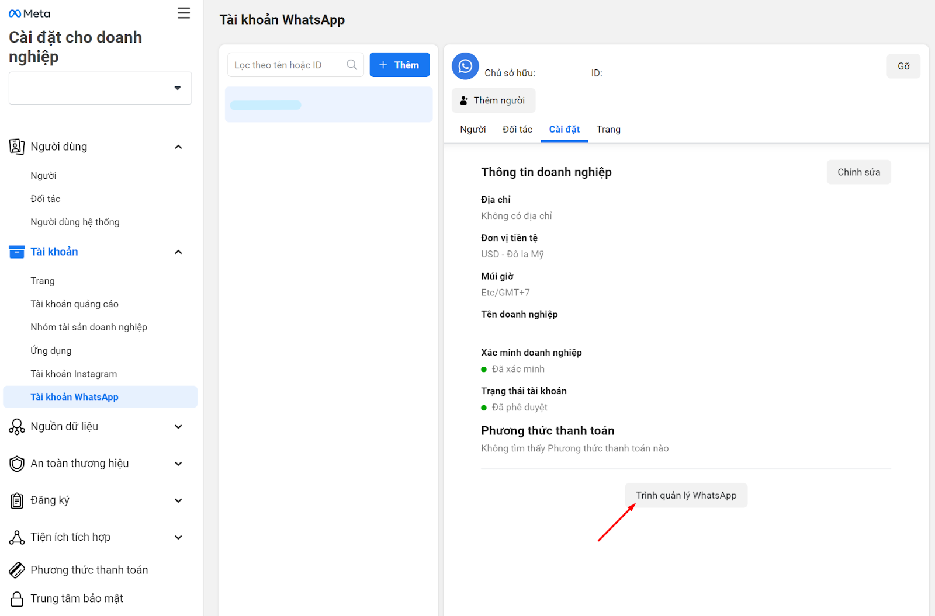Switch to the Người tab

point(473,129)
